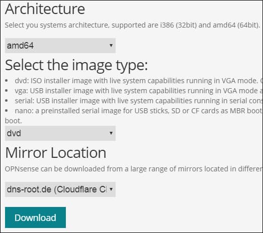The image size is (263, 233).
Task: Select the dvd ISO installer description line
Action: (139, 81)
